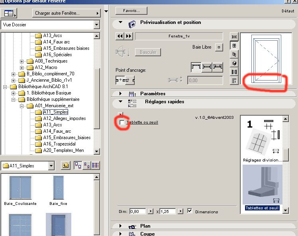Expand the B_Biblio_complément_70 folder
Viewport: 298px width, 236px height.
coord(13,74)
